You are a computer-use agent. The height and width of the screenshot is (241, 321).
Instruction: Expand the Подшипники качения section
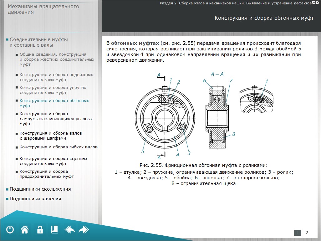pyautogui.click(x=35, y=199)
